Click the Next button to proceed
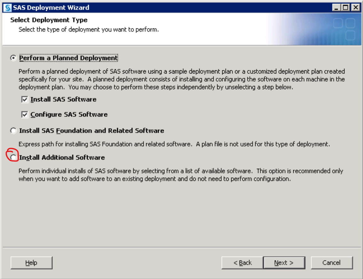 285,262
